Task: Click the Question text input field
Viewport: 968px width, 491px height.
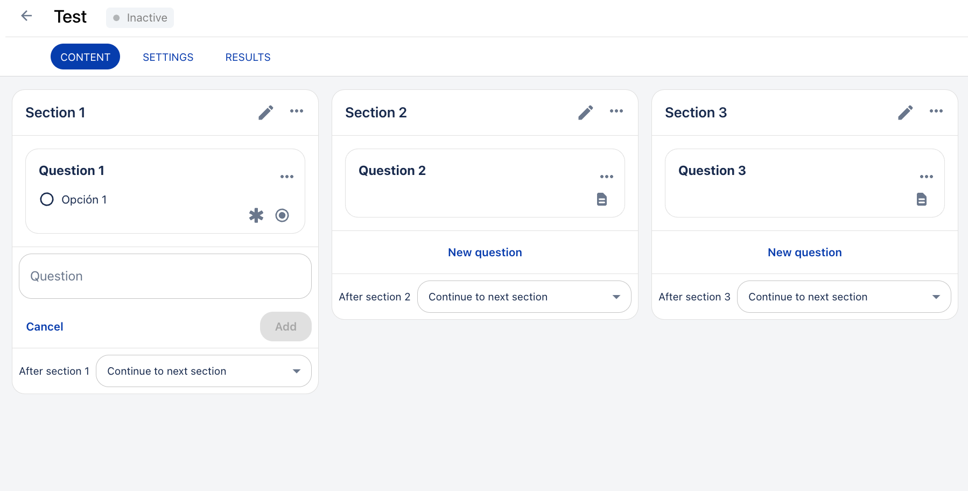Action: coord(165,276)
